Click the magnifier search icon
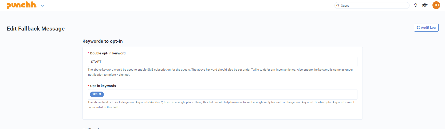Image resolution: width=445 pixels, height=129 pixels. point(338,6)
